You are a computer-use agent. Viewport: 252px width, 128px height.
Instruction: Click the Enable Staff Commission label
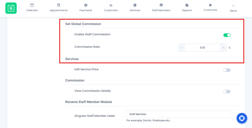click(92, 34)
